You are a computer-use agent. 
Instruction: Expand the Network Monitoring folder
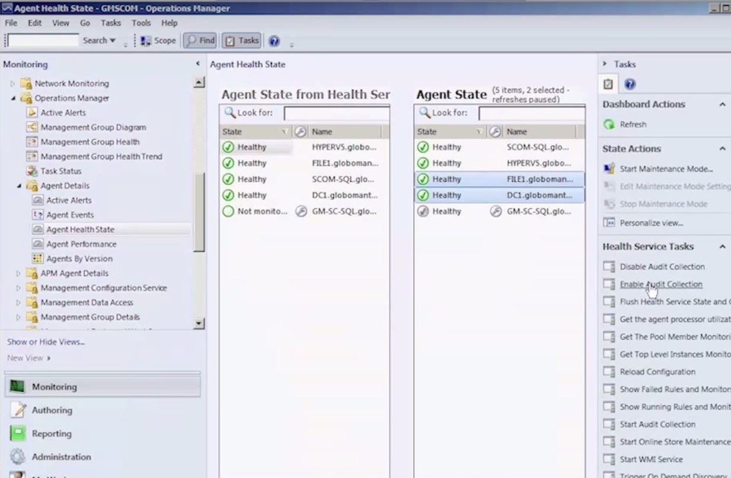(13, 84)
